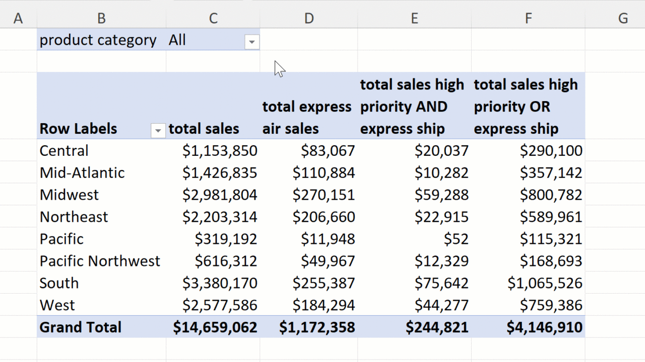Screen dimensions: 645x362
Task: Select Pacific AND value $52
Action: 456,239
